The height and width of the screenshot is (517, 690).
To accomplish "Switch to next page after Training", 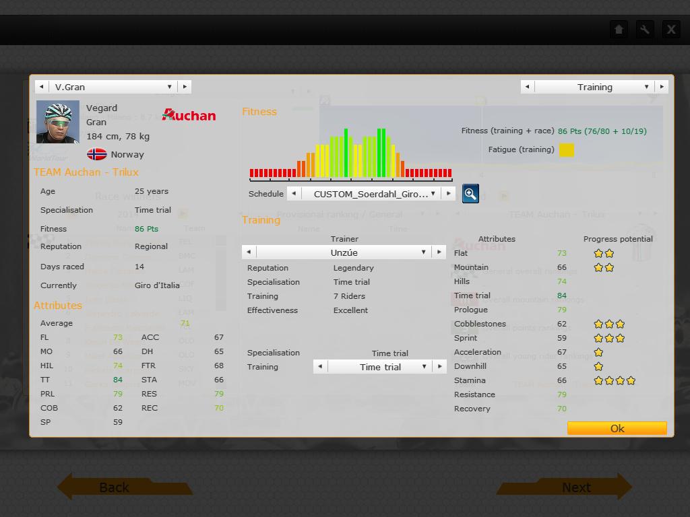I will [662, 87].
